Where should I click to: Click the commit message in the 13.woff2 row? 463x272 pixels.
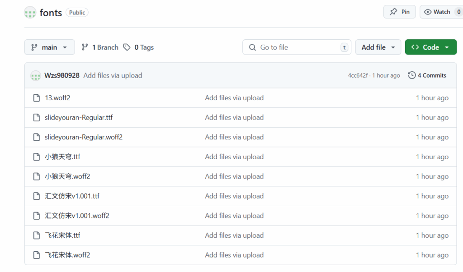[234, 98]
